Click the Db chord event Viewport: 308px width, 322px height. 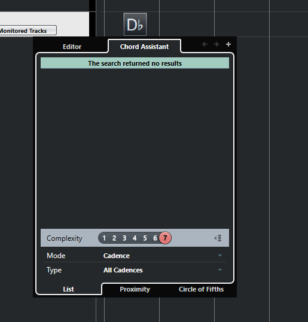coord(135,24)
